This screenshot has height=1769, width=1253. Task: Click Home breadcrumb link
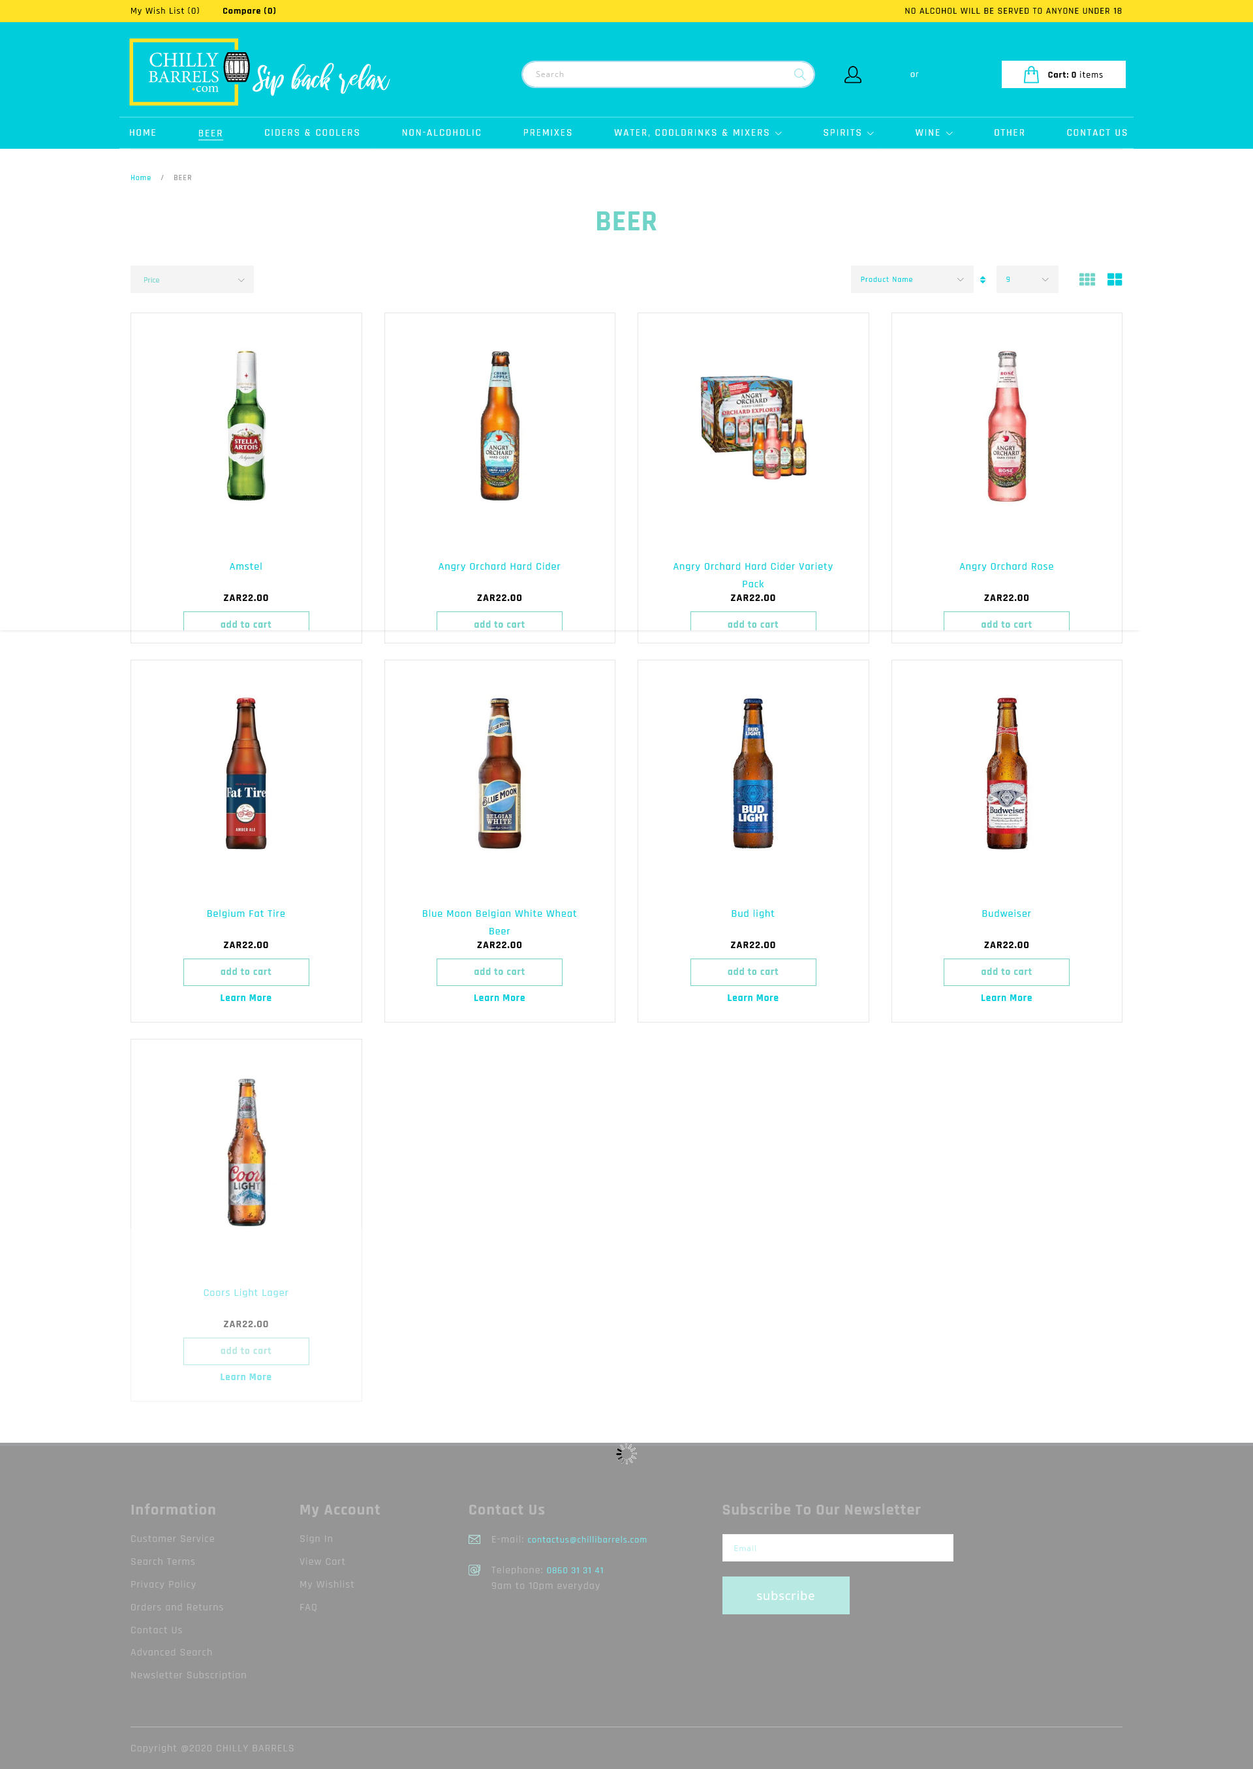coord(140,177)
